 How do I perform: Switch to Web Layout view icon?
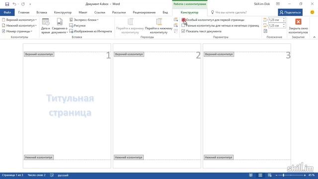pos(270,175)
